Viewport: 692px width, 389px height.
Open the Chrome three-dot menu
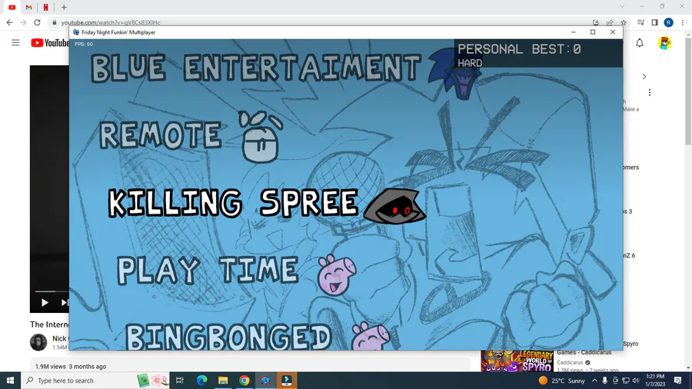coord(683,22)
